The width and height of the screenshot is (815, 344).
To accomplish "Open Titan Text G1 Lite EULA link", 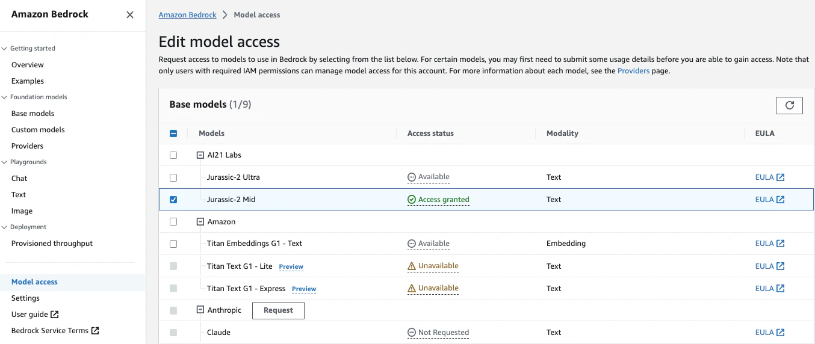I will (x=770, y=266).
